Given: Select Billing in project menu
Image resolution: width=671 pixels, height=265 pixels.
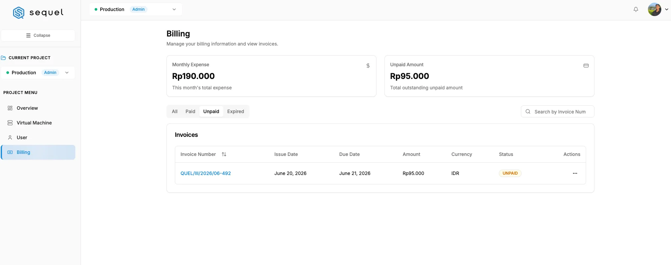Looking at the screenshot, I should pos(38,152).
